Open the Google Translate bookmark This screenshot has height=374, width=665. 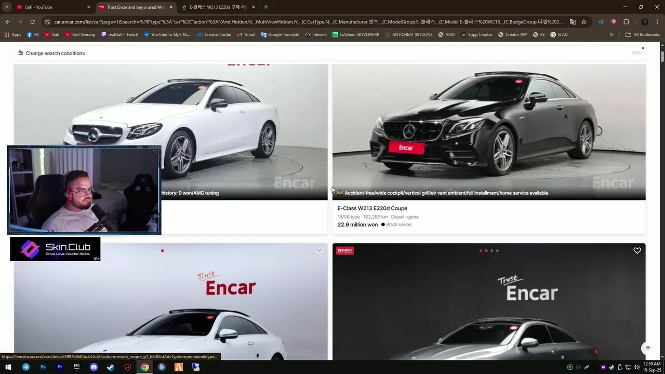[x=280, y=35]
